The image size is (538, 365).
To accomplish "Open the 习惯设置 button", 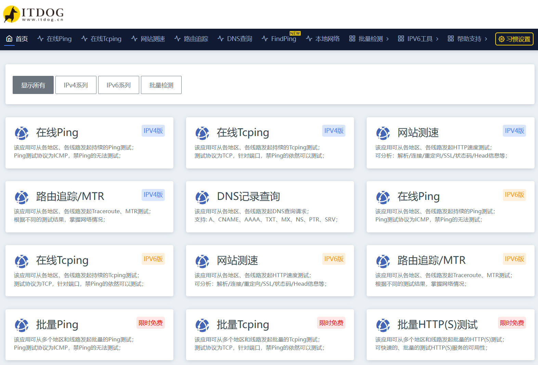I will pyautogui.click(x=514, y=39).
